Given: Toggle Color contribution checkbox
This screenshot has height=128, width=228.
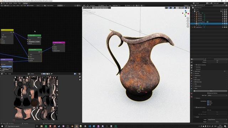Looking at the screenshot, I should [x=208, y=105].
